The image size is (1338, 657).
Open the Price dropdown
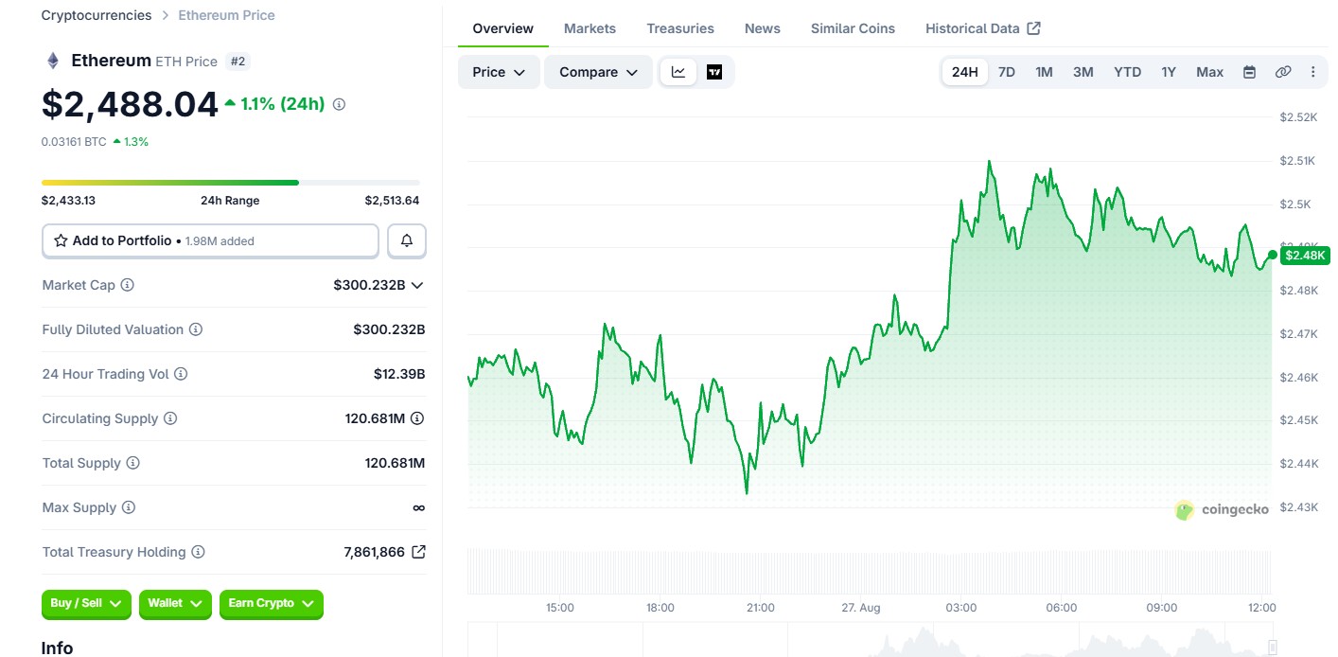[499, 72]
